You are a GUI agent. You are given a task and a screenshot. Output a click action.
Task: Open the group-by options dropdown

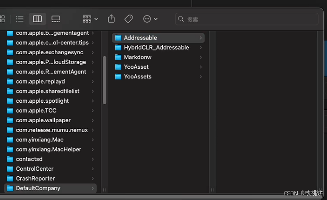90,19
